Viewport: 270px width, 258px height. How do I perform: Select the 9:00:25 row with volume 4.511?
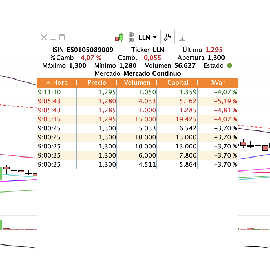pos(138,164)
